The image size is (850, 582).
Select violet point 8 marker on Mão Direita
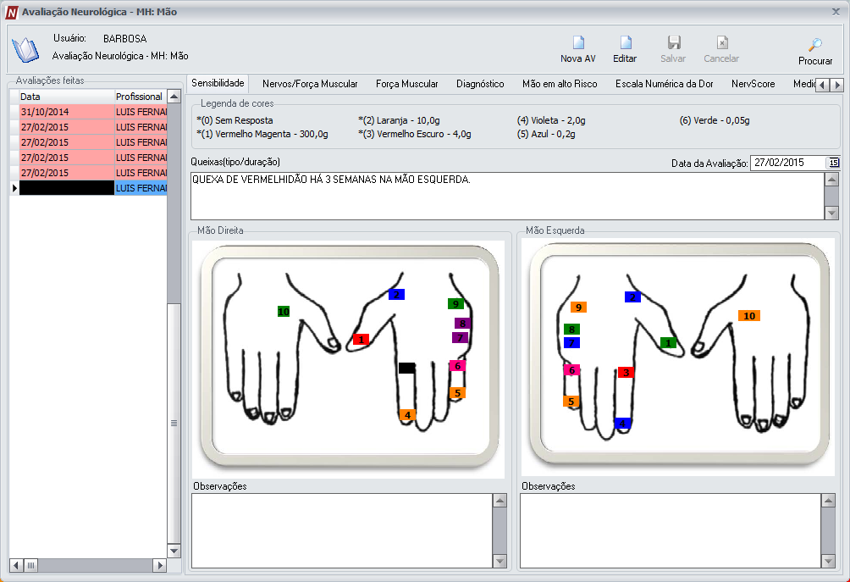[462, 324]
